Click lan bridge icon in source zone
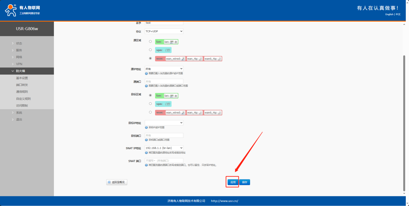409x206 pixels. (x=172, y=42)
